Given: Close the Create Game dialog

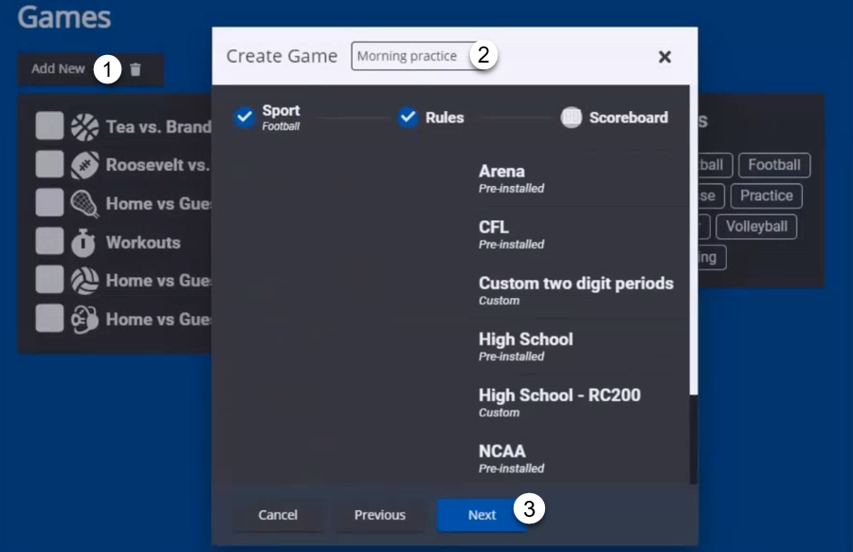Looking at the screenshot, I should pyautogui.click(x=664, y=57).
